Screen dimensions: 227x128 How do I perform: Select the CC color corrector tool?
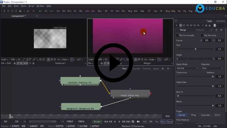[x=112, y=11]
